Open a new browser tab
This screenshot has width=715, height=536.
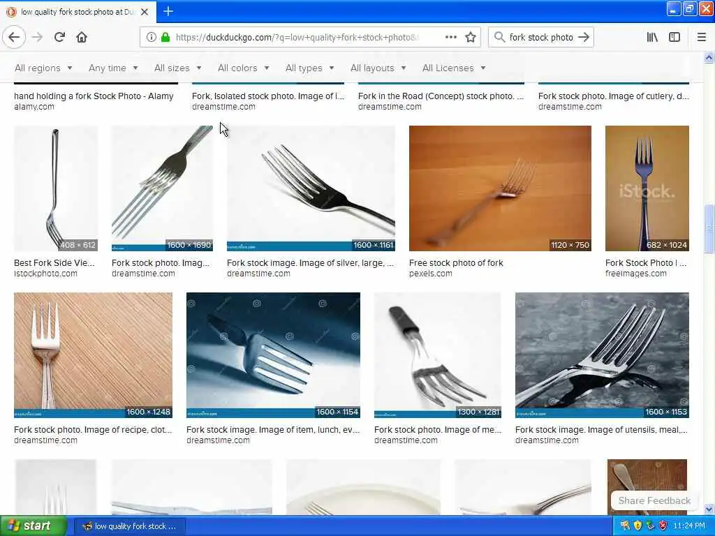click(x=168, y=11)
